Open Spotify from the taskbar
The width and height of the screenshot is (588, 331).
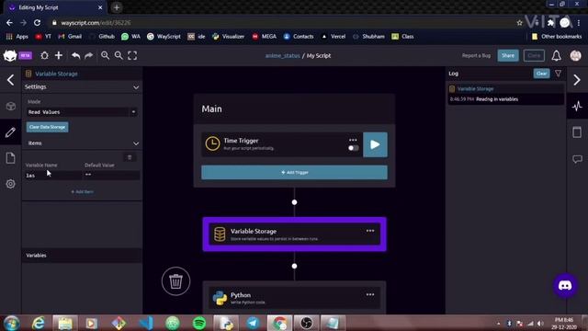199,323
